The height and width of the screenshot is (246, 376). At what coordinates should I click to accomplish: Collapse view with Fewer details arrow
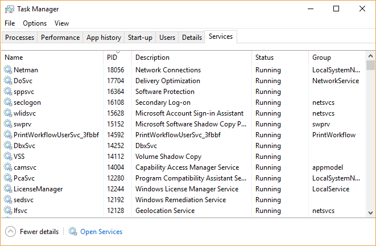click(10, 232)
